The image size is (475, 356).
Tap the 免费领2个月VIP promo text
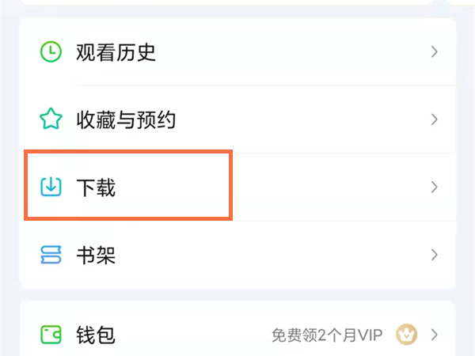326,334
